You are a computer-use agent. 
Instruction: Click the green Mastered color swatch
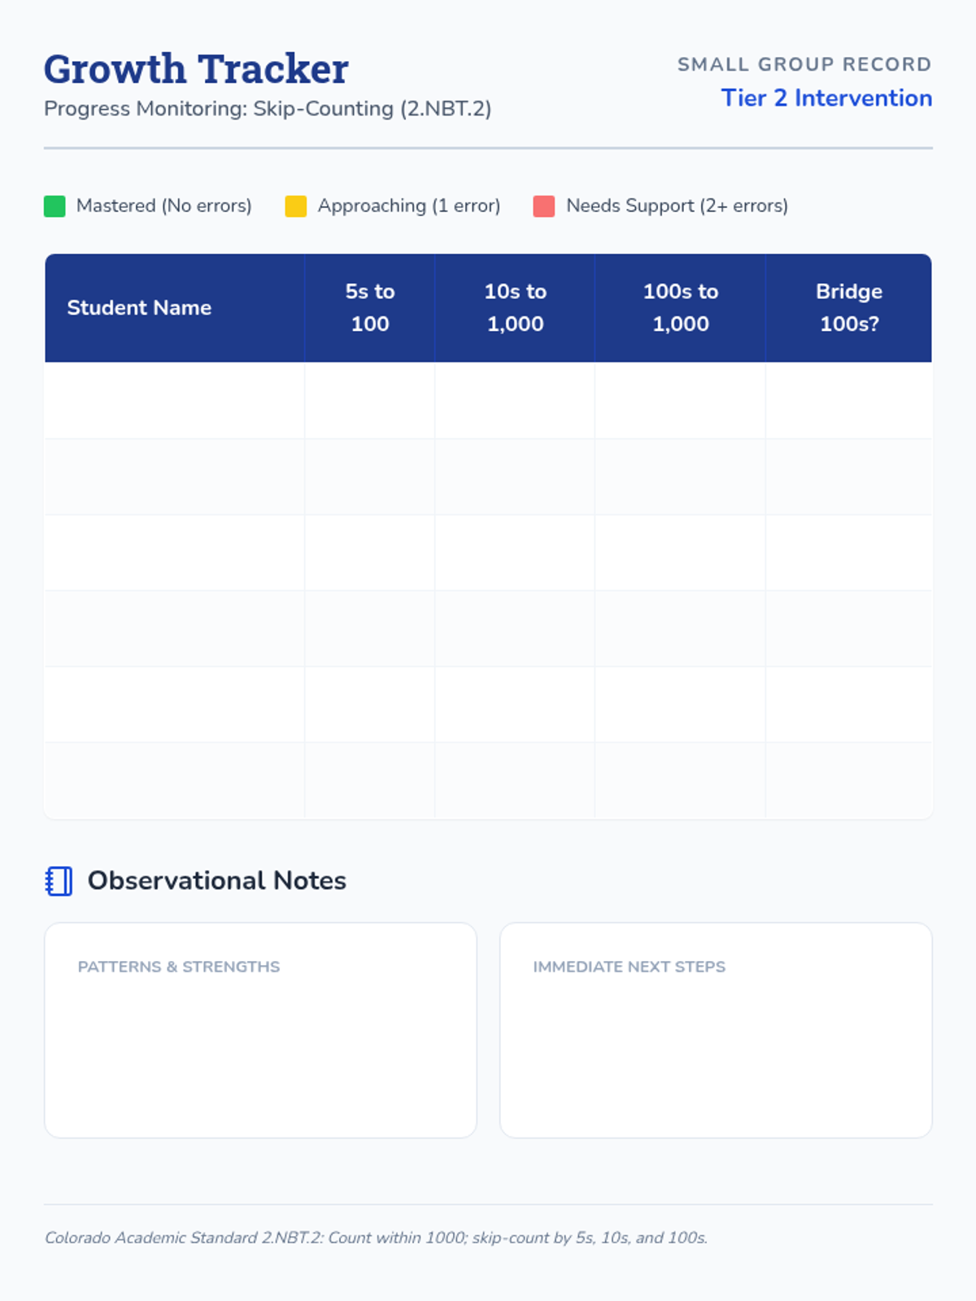(x=54, y=206)
